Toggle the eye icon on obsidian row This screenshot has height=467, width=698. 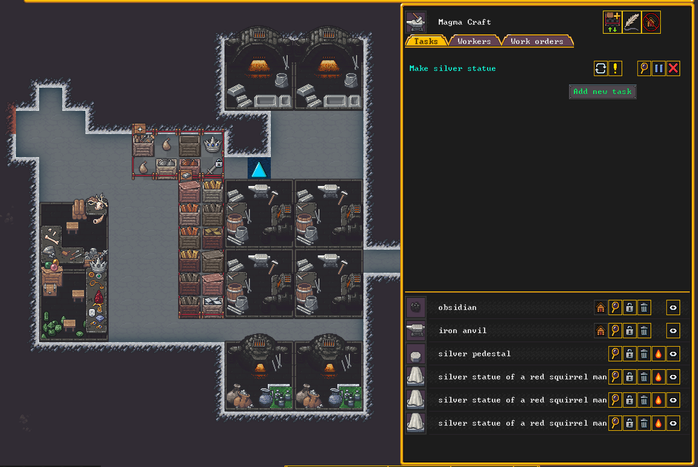[x=673, y=307]
